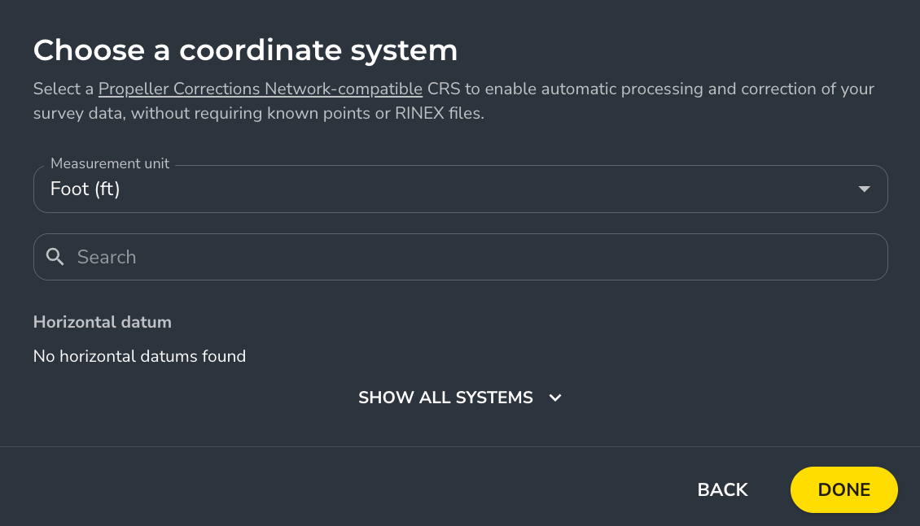The image size is (920, 526).
Task: Confirm selection with the yellow DONE button
Action: (x=843, y=489)
